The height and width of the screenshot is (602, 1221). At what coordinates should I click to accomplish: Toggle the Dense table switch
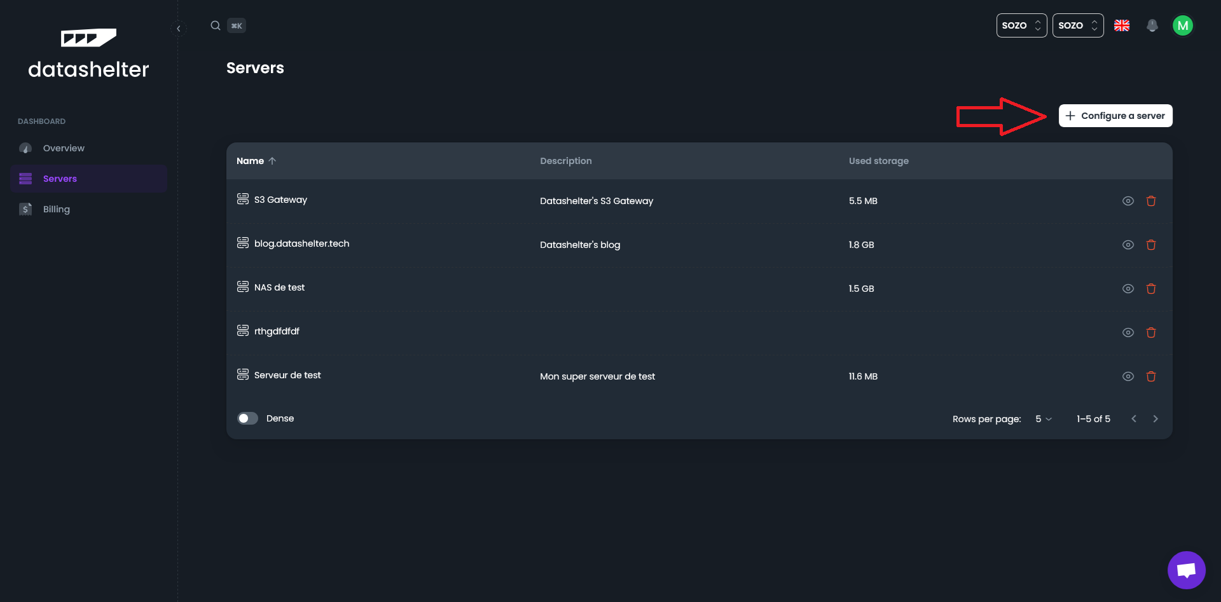[x=247, y=418]
